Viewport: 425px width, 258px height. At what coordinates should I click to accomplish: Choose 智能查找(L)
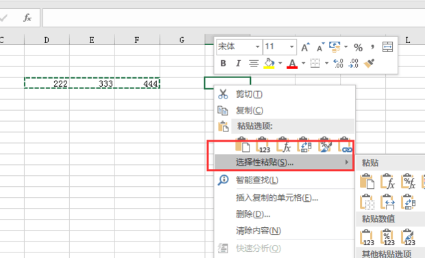(284, 180)
